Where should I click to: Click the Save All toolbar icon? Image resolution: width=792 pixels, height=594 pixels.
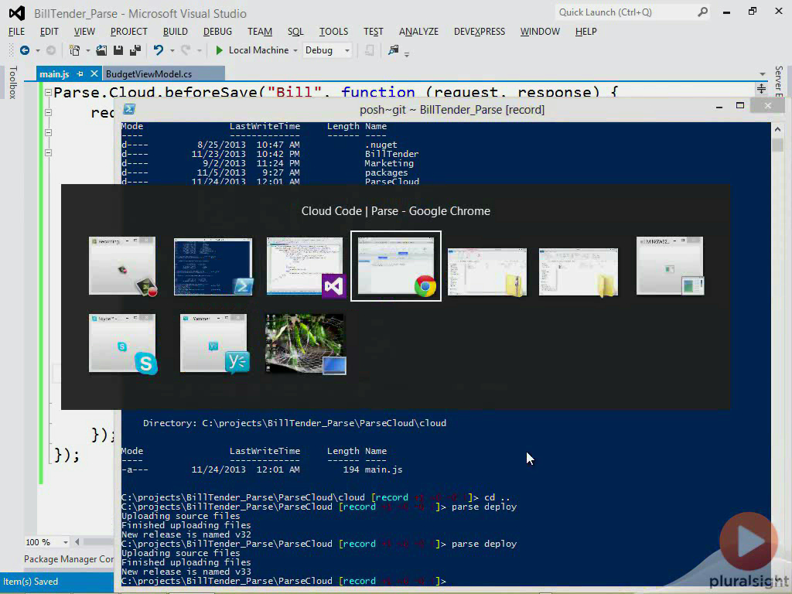pos(135,50)
